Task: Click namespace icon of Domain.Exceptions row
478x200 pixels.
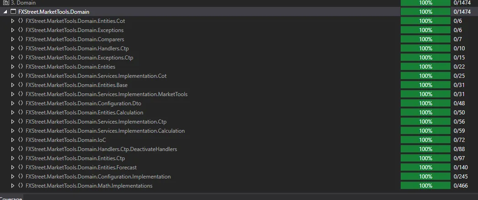Action: 21,30
